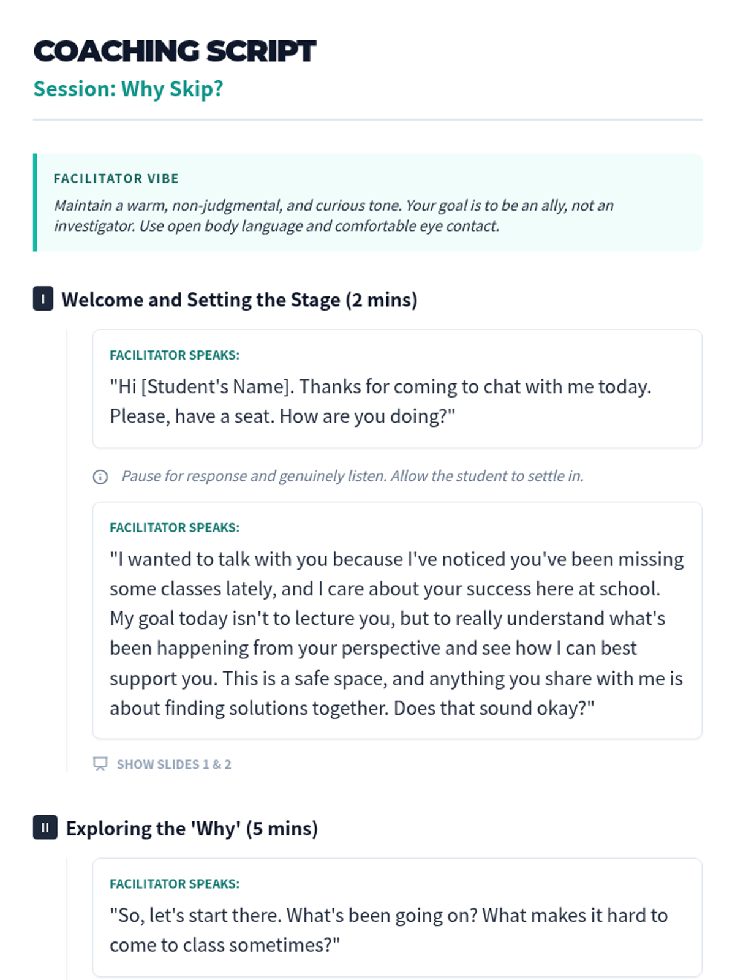Screen dimensions: 735x980
Task: Select the 'I wanted to talk' script card
Action: pyautogui.click(x=397, y=633)
